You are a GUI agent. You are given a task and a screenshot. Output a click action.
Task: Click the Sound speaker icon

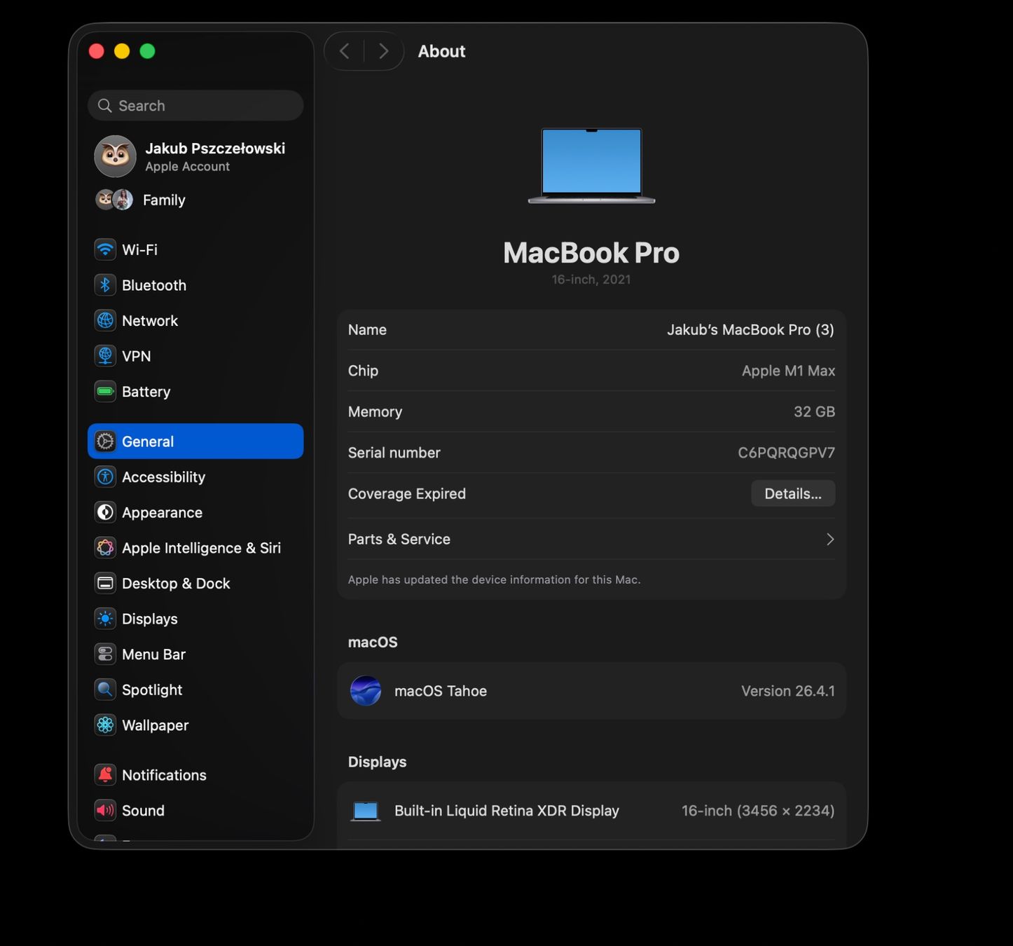[105, 811]
